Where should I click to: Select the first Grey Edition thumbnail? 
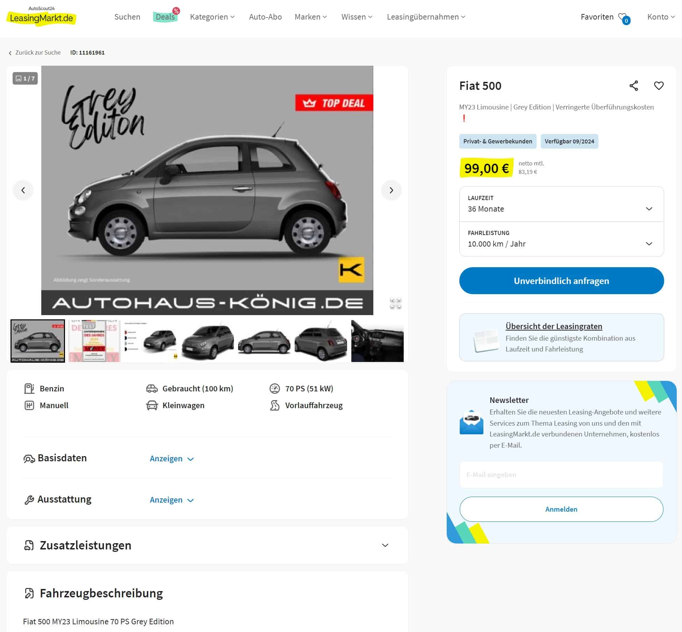click(38, 341)
